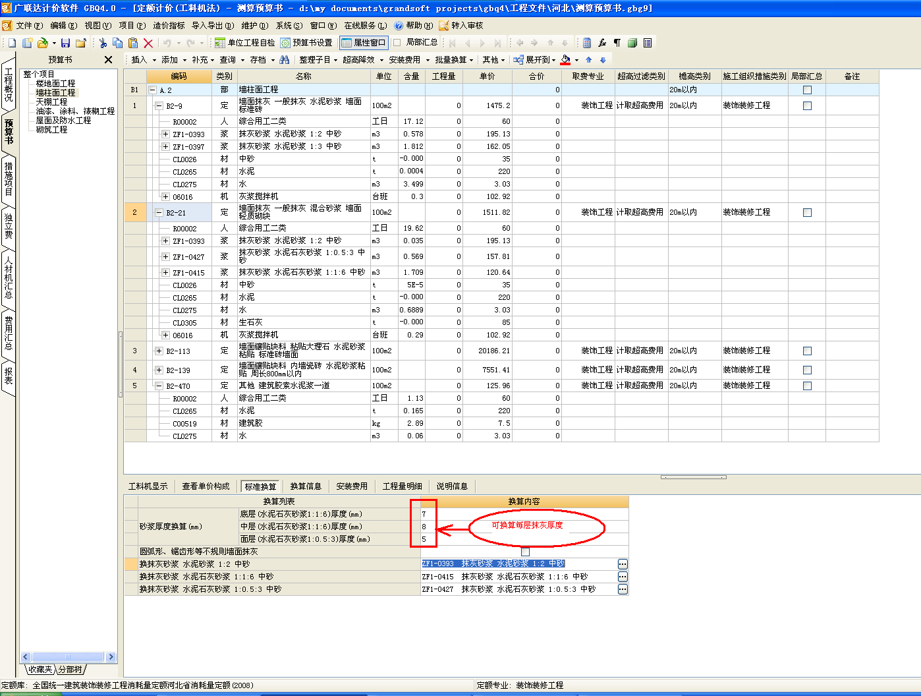The height and width of the screenshot is (696, 921).
Task: Select 天棚工程 in the tree
Action: pyautogui.click(x=51, y=102)
